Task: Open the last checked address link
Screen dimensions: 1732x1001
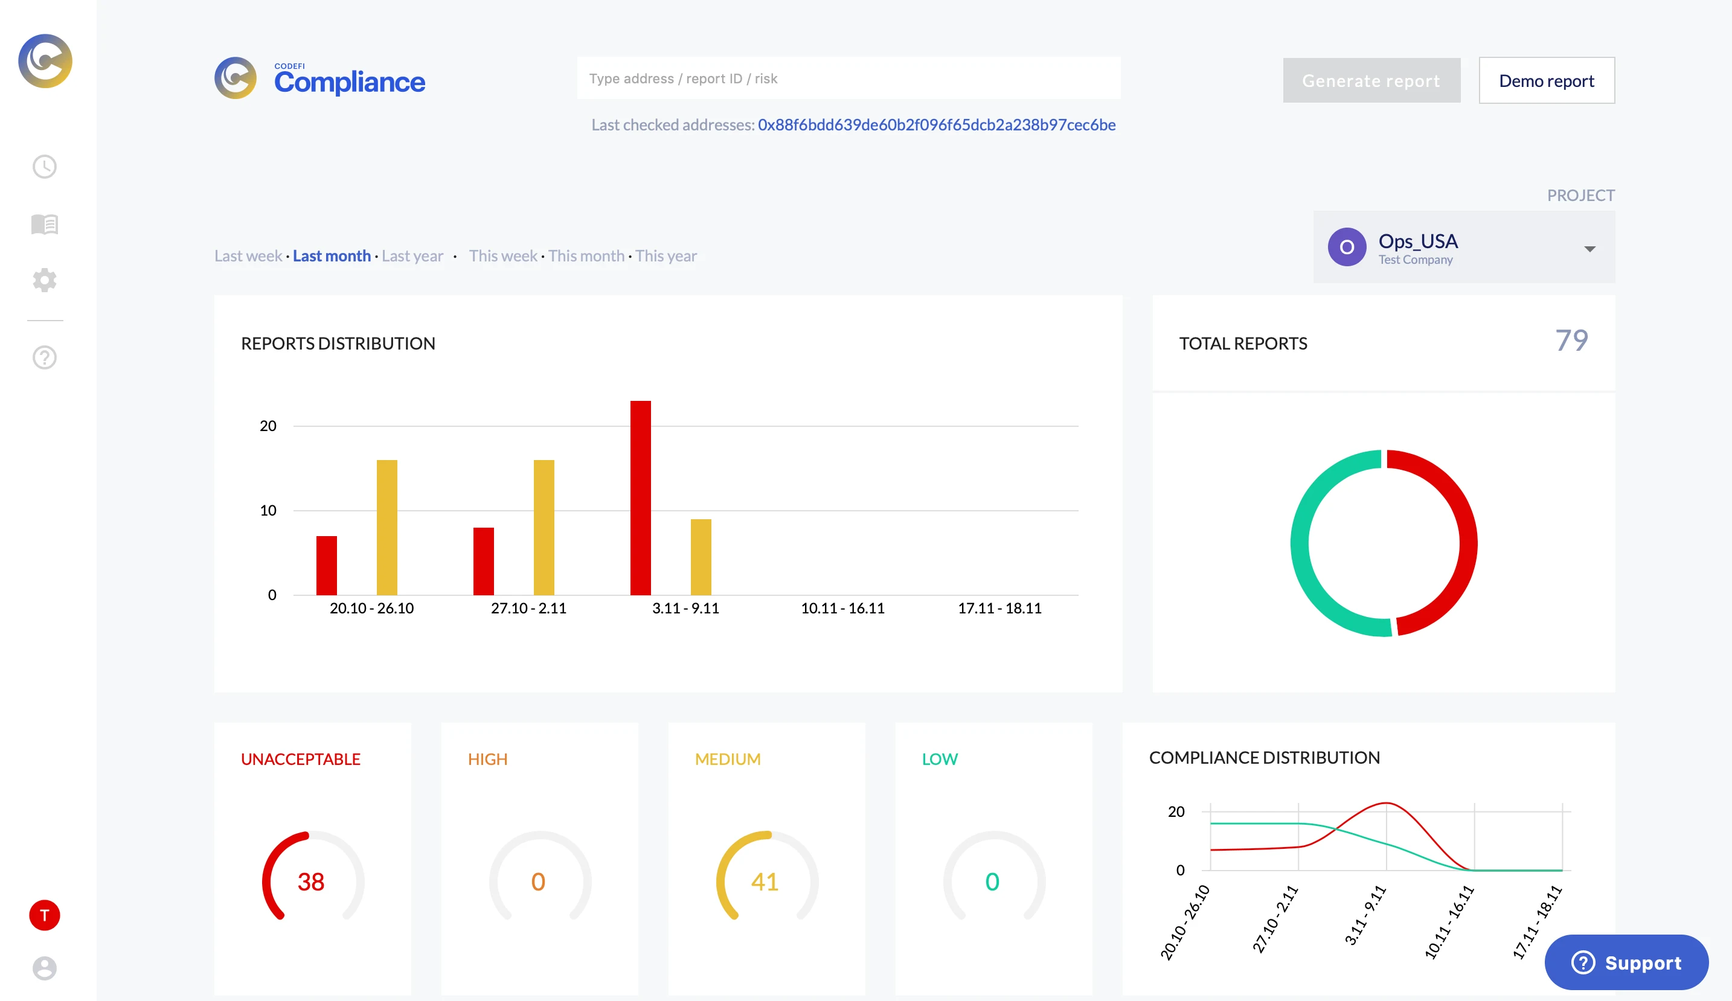Action: pyautogui.click(x=936, y=125)
